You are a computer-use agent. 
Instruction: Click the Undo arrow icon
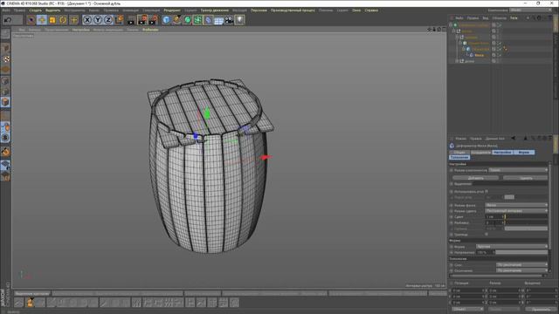pyautogui.click(x=8, y=20)
